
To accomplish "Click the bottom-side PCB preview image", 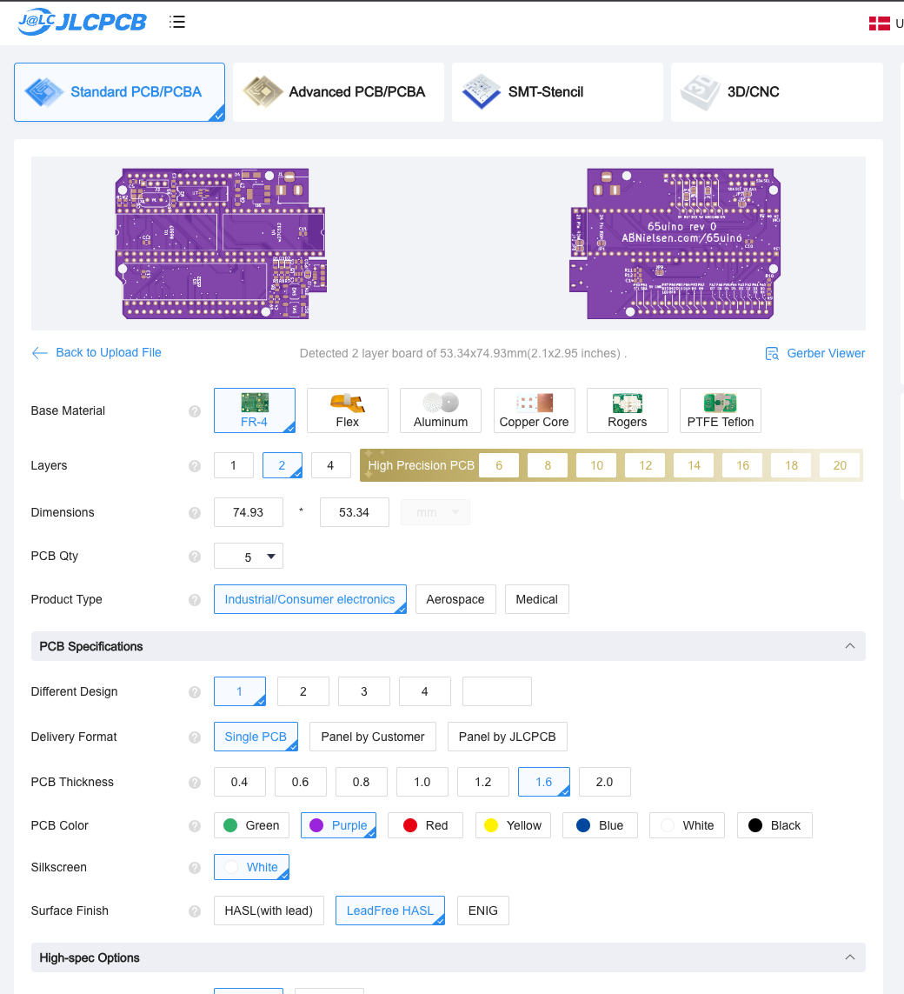I will coord(675,243).
